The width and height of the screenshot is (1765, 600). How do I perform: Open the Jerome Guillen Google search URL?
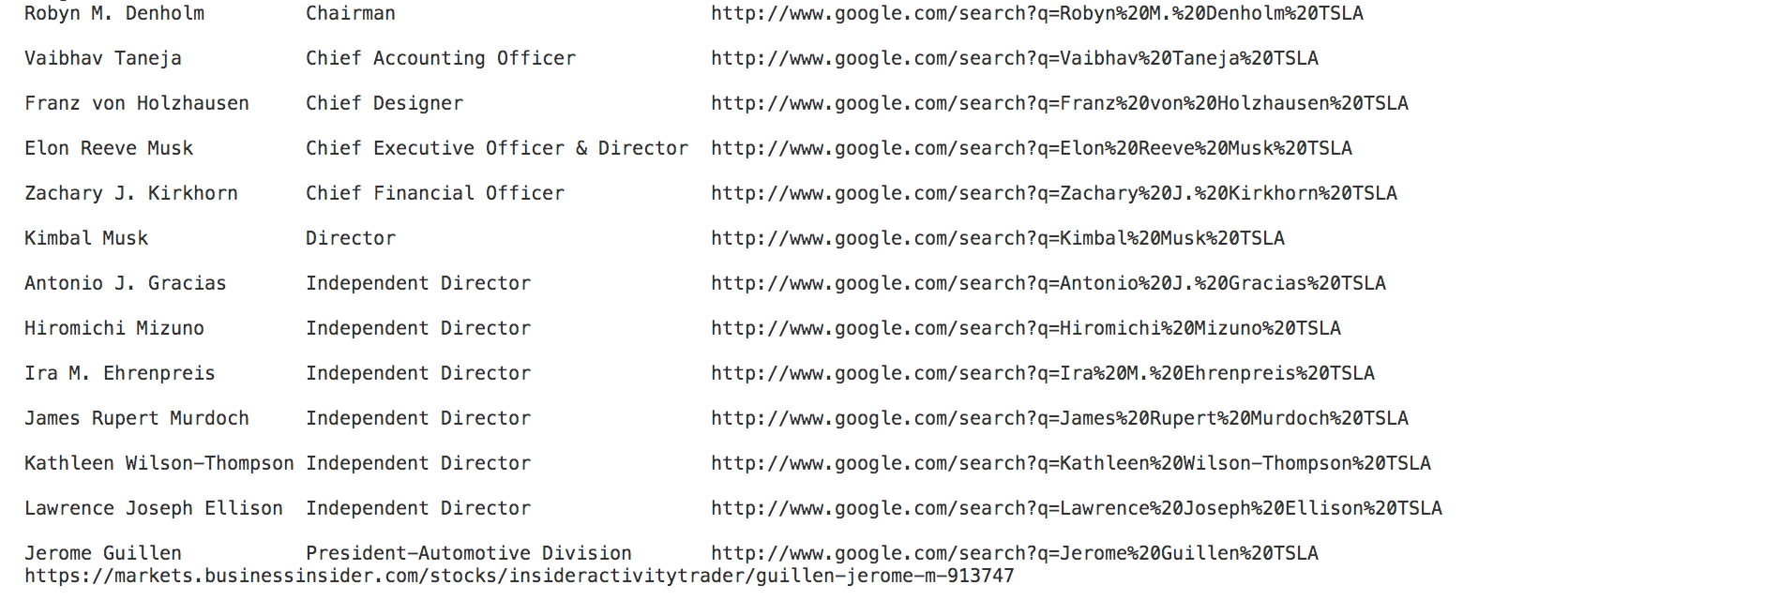[x=1015, y=553]
